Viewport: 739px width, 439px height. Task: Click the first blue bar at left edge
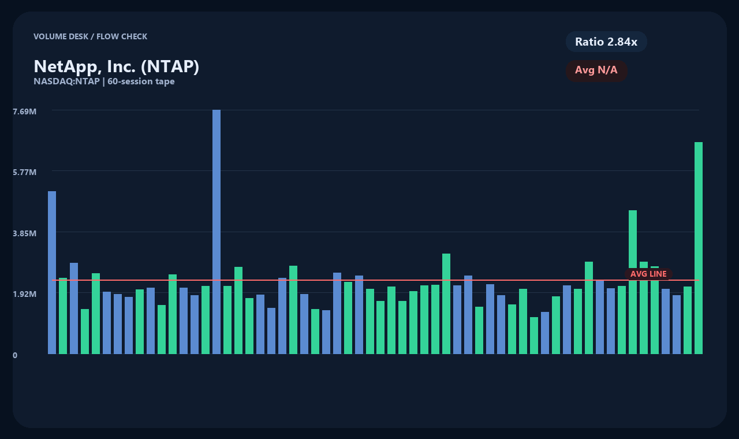tap(52, 273)
